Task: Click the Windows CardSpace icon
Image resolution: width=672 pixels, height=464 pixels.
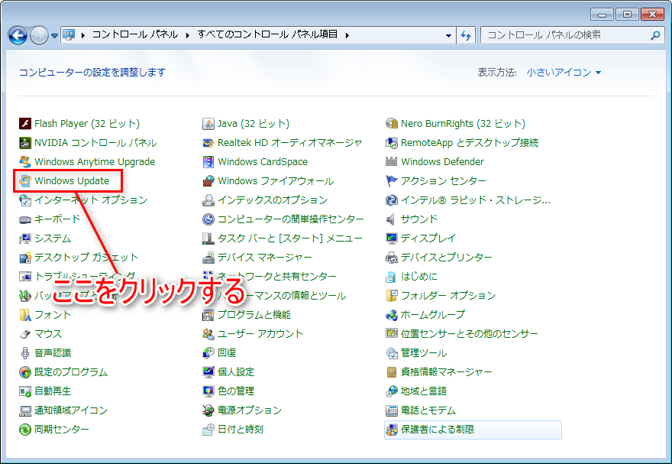Action: (208, 161)
